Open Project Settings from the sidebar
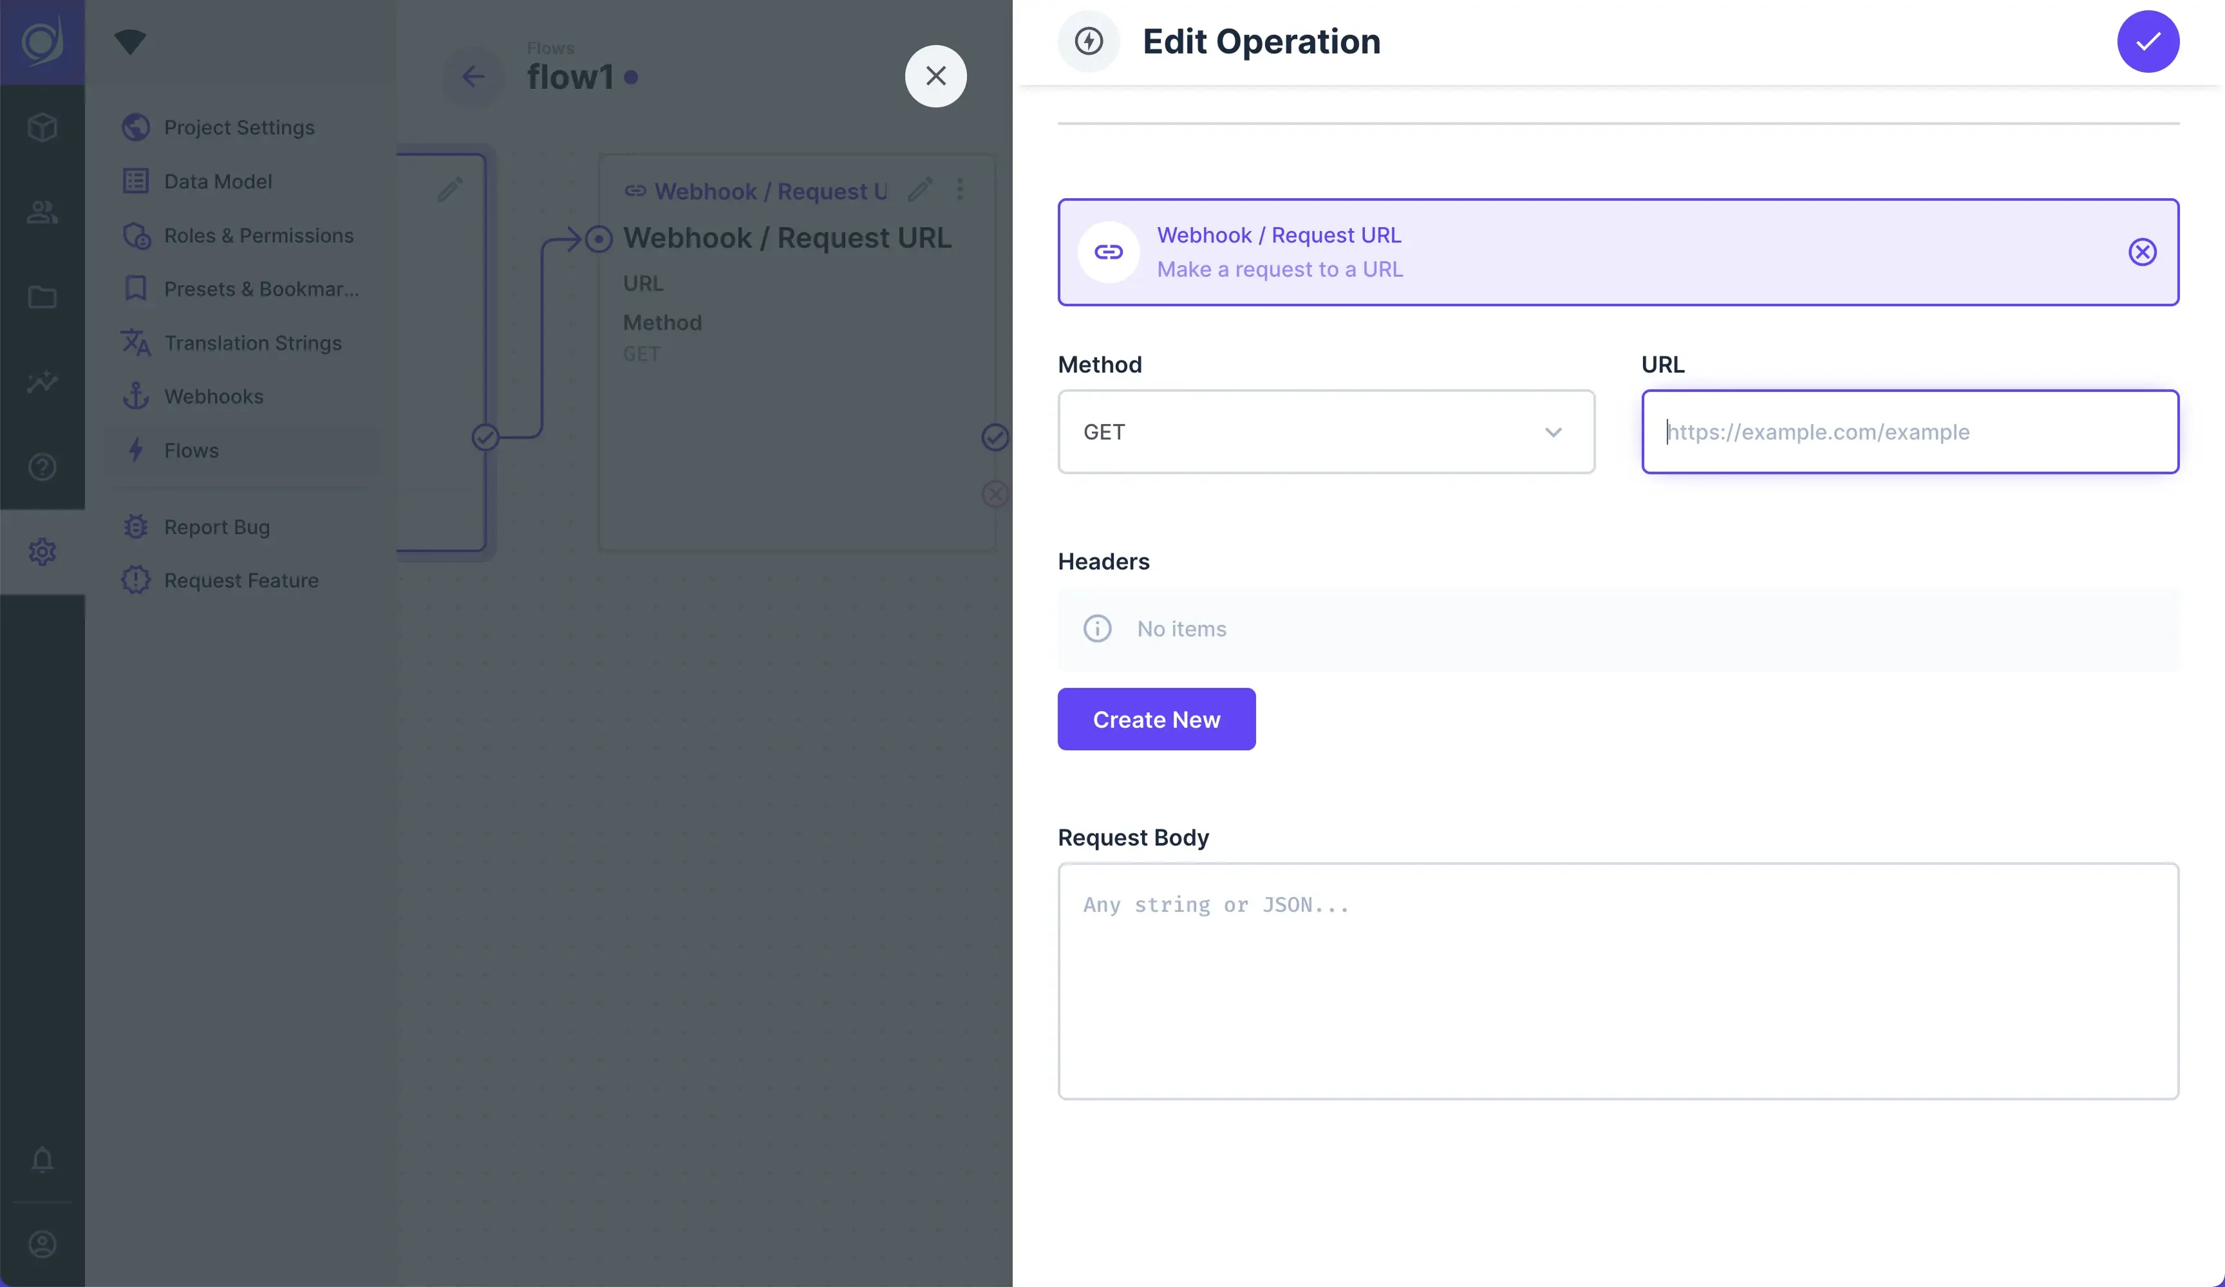 click(238, 127)
